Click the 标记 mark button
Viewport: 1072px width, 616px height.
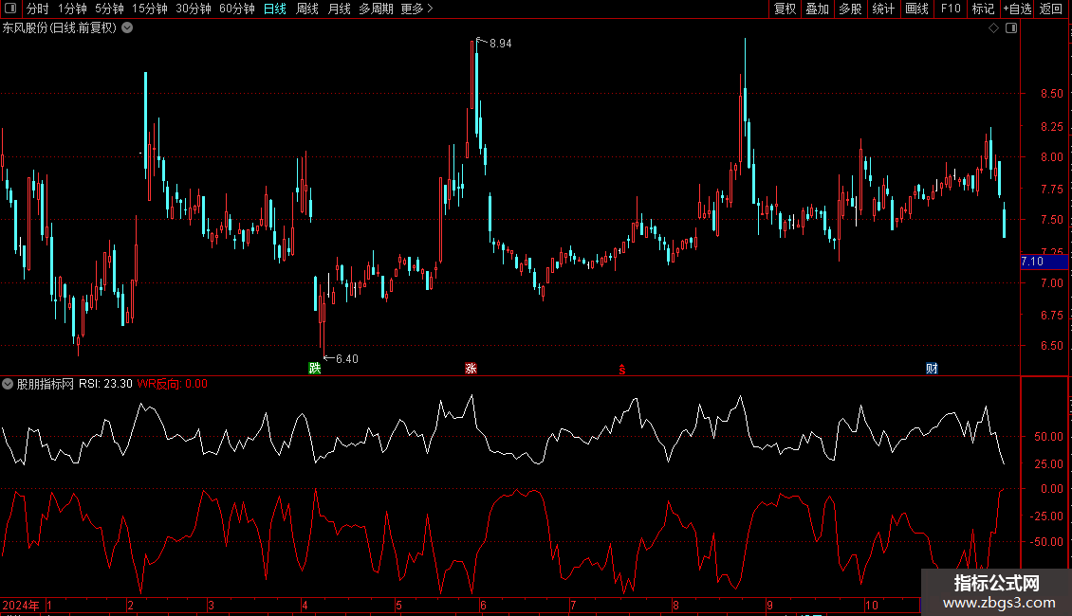click(x=983, y=9)
